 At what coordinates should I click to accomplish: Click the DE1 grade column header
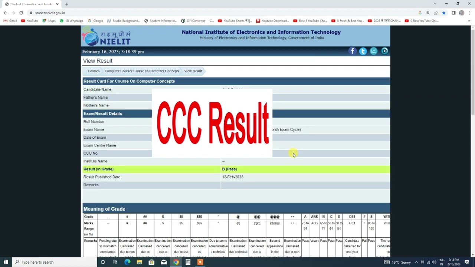[x=352, y=217]
